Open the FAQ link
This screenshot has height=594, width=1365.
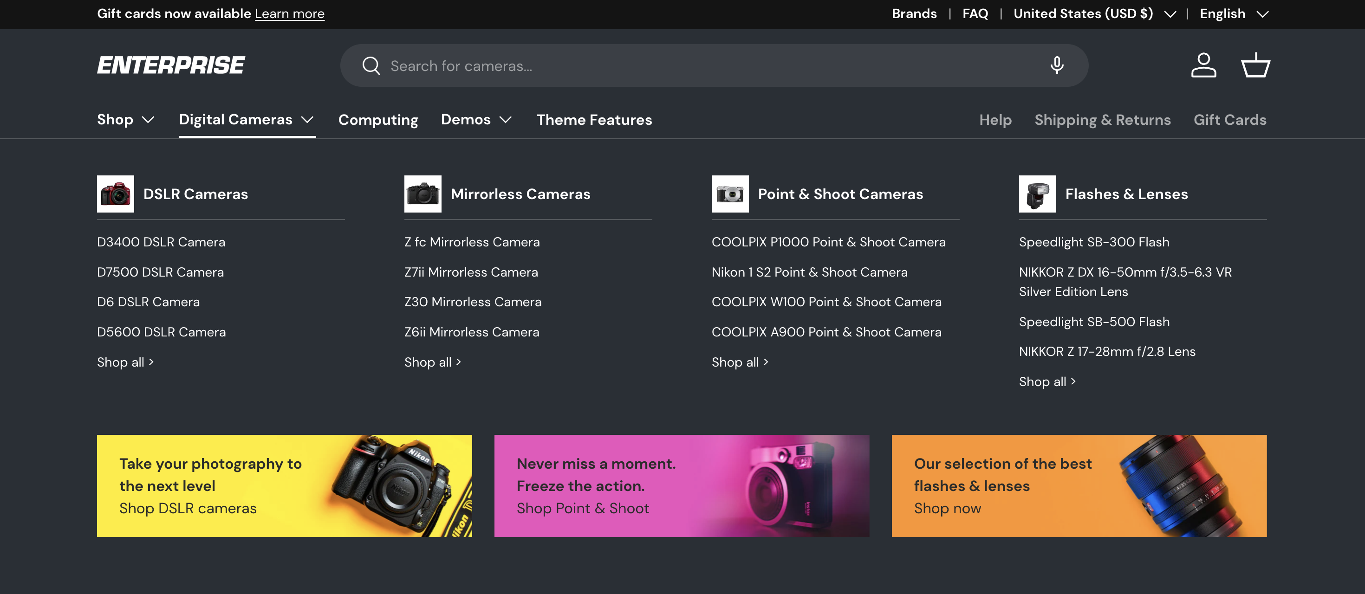coord(975,14)
